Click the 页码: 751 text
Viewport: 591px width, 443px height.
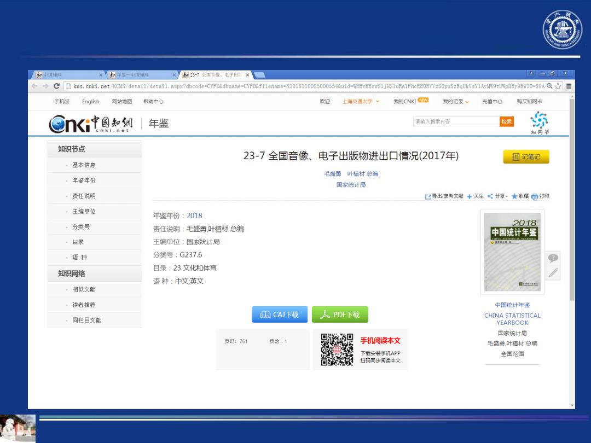pos(236,341)
